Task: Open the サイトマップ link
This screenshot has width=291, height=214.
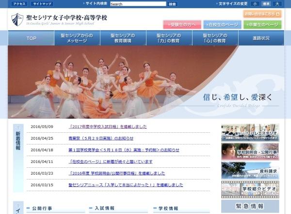Action: 42,4
